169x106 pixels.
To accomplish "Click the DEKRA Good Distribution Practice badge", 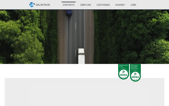I will coord(135,73).
